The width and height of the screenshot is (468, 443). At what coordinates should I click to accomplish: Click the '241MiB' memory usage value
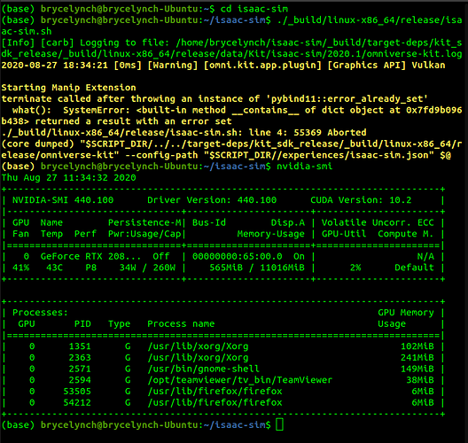pos(417,357)
